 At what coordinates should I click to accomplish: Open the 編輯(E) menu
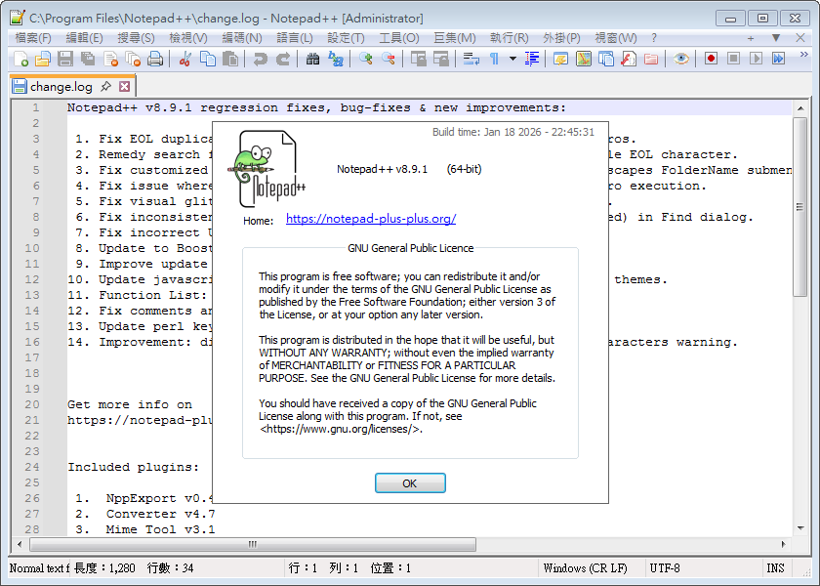(x=84, y=38)
